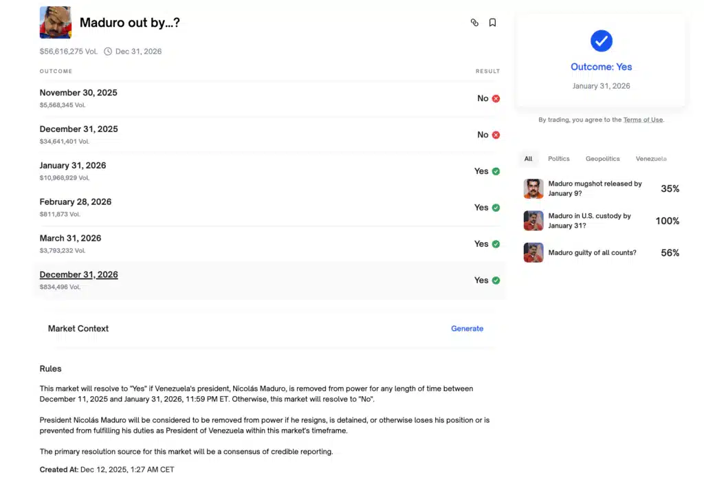
Task: Open the December 31, 2026 outcome
Action: (79, 275)
